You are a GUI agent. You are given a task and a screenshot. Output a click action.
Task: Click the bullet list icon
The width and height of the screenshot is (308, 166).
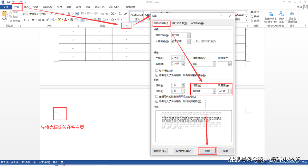click(x=82, y=14)
